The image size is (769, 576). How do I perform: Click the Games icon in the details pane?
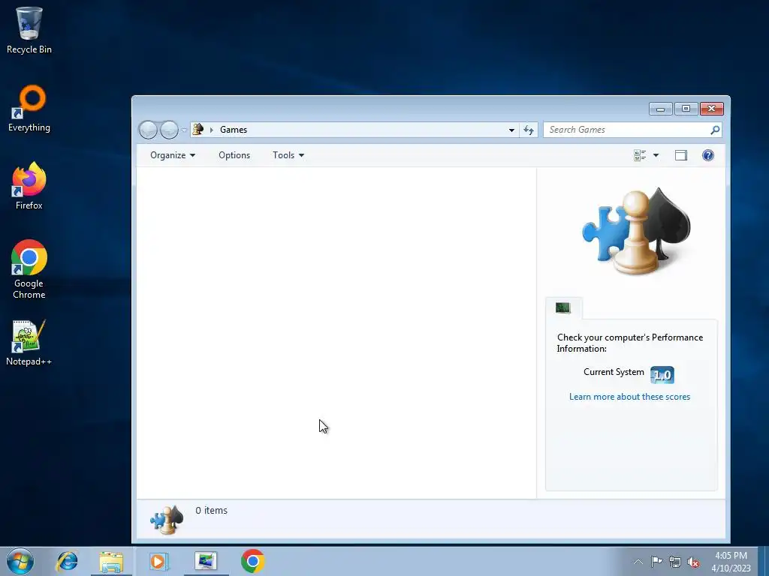pos(167,519)
